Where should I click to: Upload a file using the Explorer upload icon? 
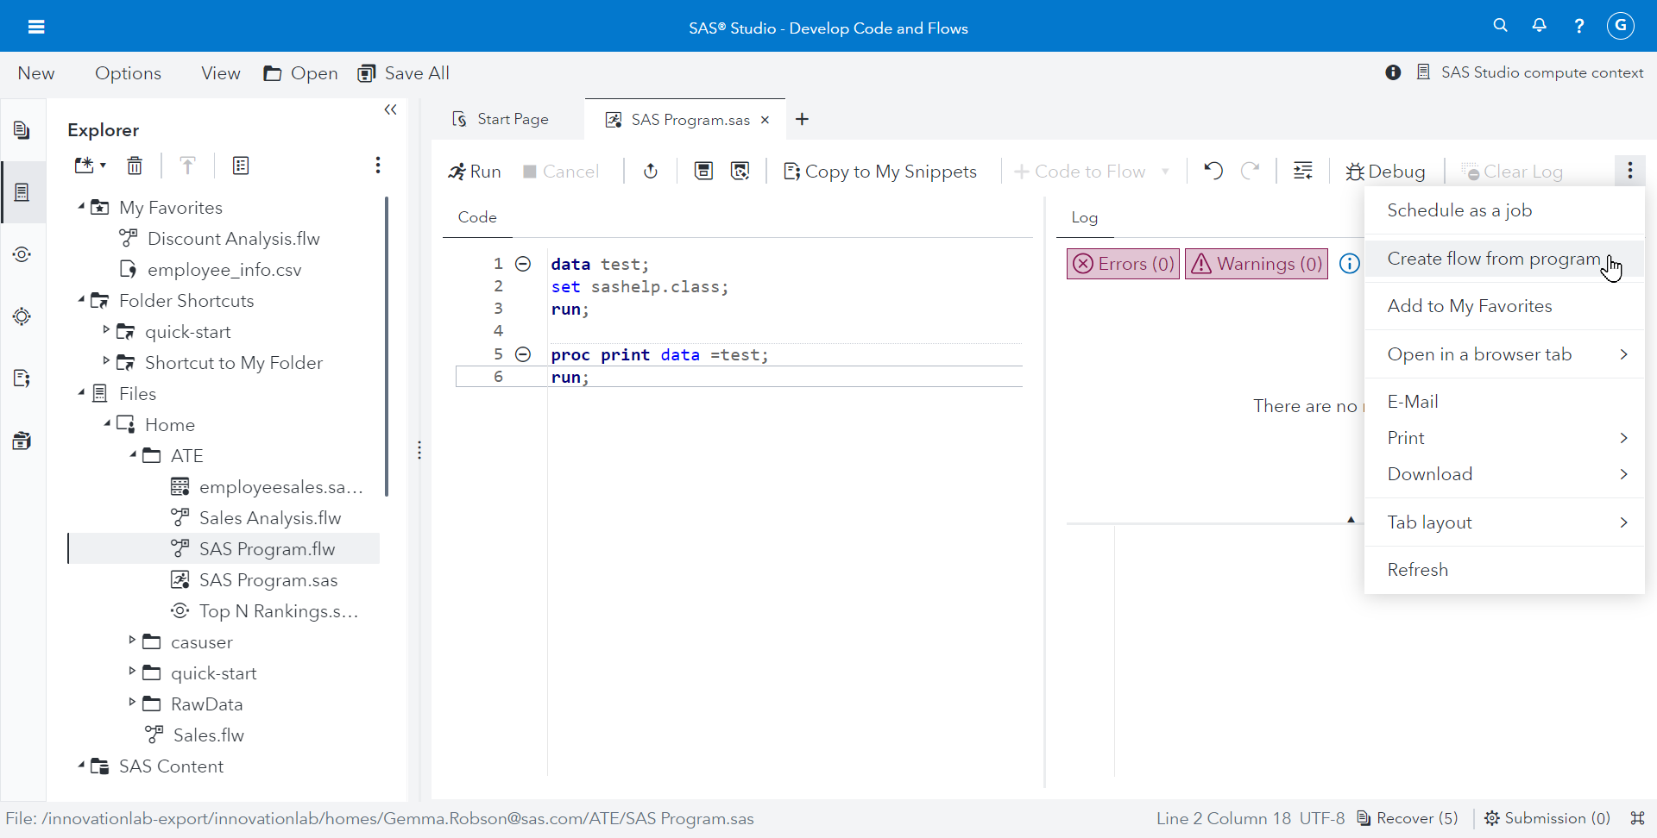tap(187, 165)
